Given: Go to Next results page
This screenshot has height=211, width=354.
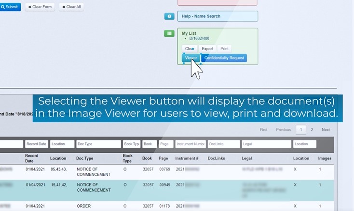Looking at the screenshot, I should (326, 130).
